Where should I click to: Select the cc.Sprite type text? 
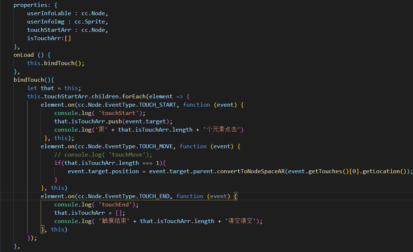click(x=90, y=22)
